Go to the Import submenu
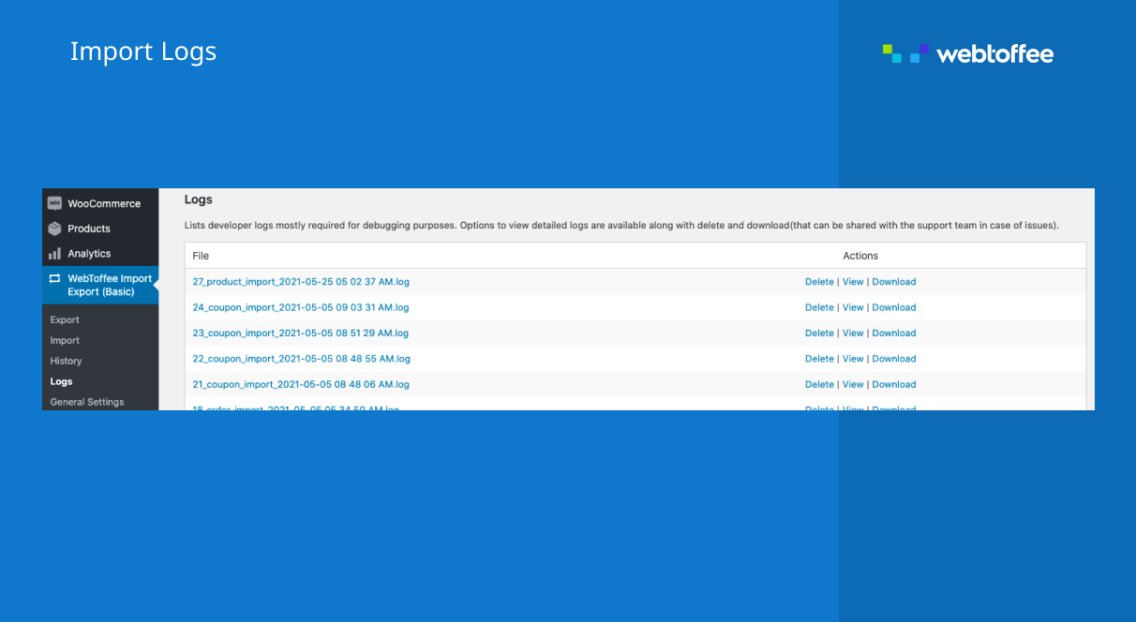This screenshot has height=622, width=1136. pos(65,340)
